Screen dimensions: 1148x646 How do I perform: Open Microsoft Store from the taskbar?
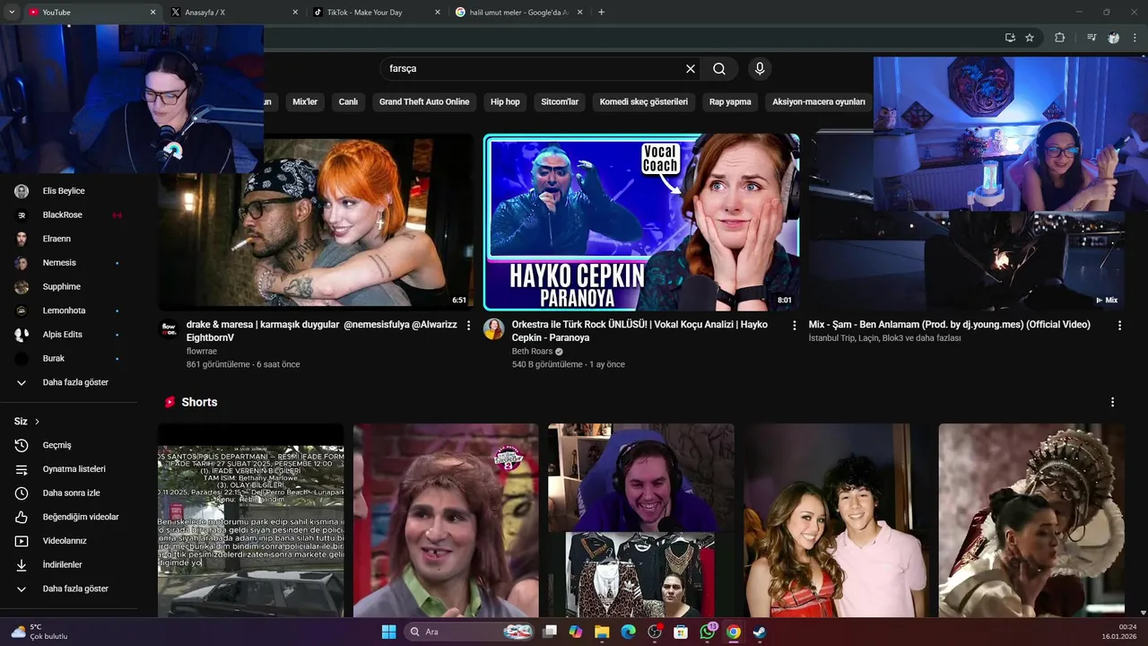tap(681, 632)
